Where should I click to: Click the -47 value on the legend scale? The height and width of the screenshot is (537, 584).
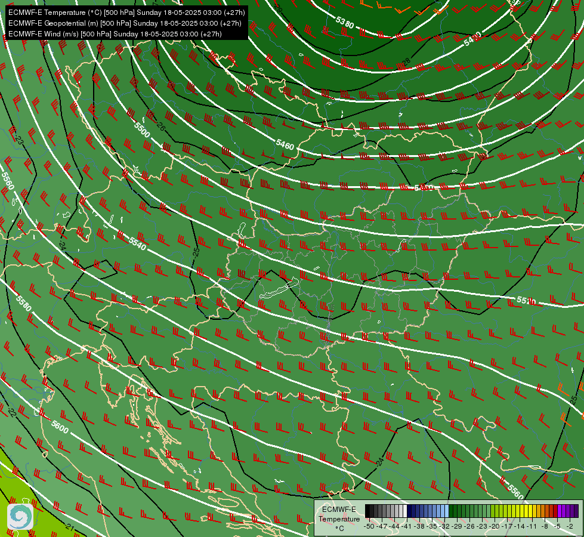381,526
